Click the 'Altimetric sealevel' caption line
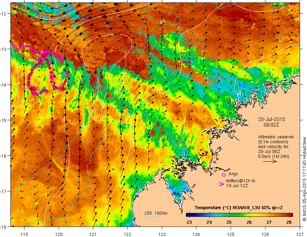307x237 pixels. (276, 137)
